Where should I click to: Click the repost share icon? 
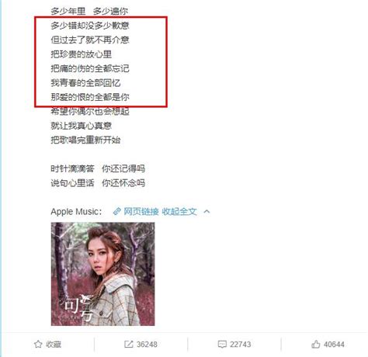click(x=129, y=344)
